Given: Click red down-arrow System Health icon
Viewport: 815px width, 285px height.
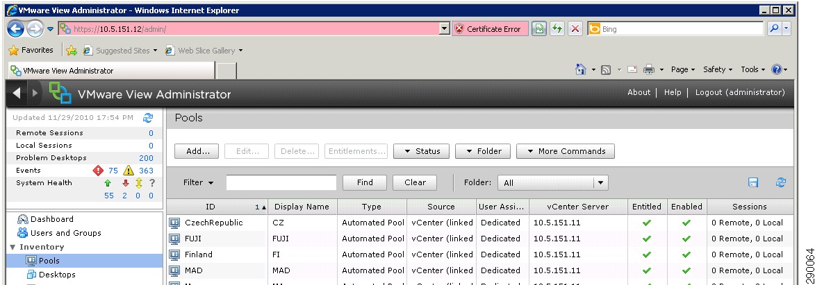Looking at the screenshot, I should (125, 183).
